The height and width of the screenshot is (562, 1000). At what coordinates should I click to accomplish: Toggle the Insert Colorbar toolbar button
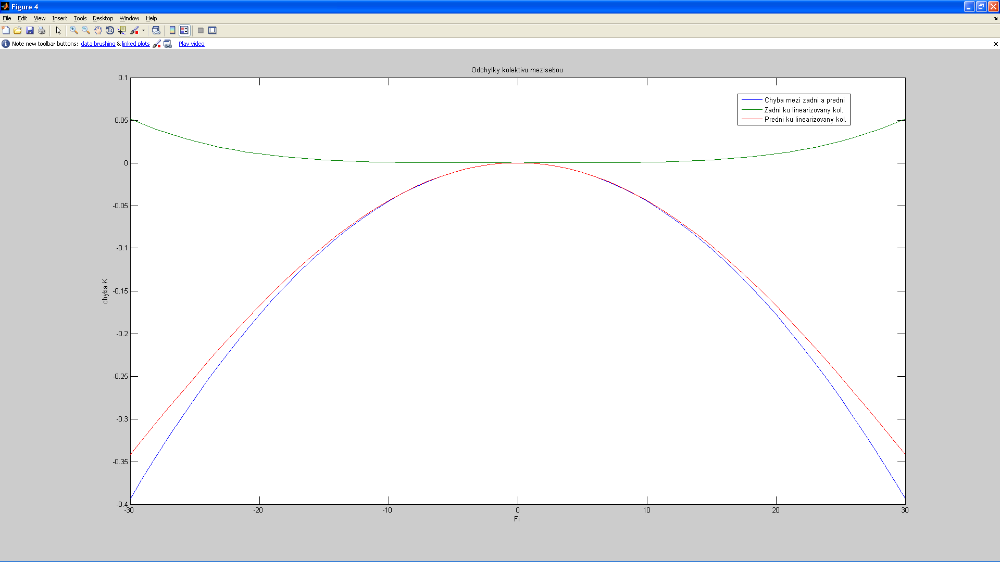click(172, 30)
